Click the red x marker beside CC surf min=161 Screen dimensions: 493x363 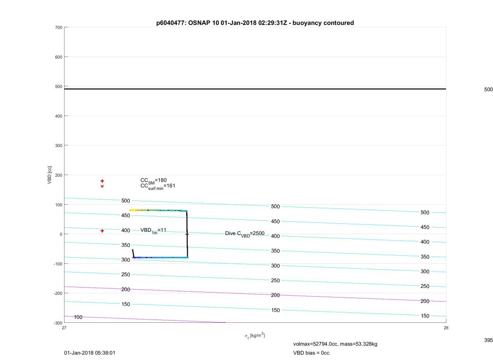point(102,186)
